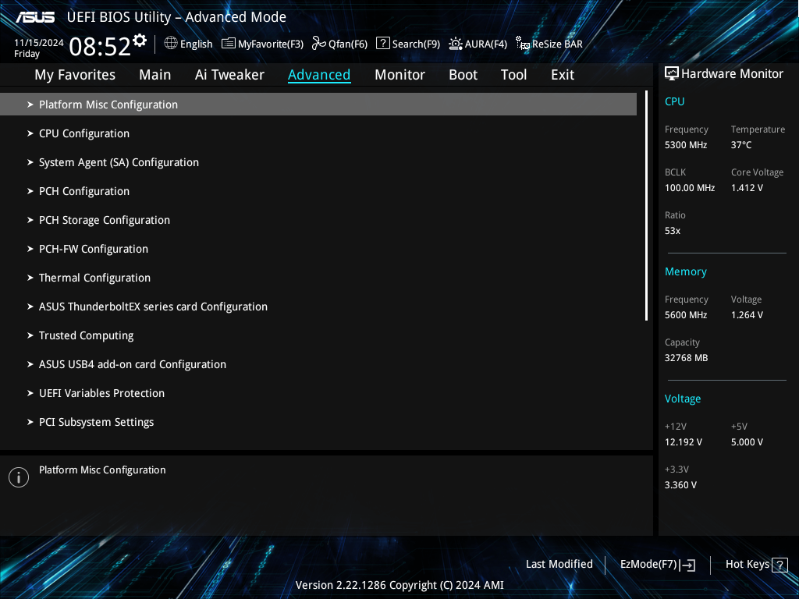Image resolution: width=799 pixels, height=599 pixels.
Task: Expand arrow beside Trusted Computing
Action: point(30,335)
